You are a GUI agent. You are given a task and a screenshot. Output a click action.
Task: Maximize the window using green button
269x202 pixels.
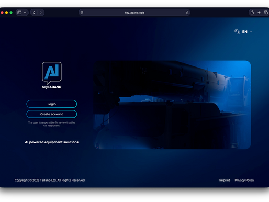click(11, 13)
